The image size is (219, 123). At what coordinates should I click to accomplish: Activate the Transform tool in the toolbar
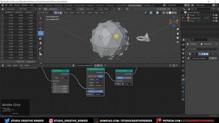(41, 43)
